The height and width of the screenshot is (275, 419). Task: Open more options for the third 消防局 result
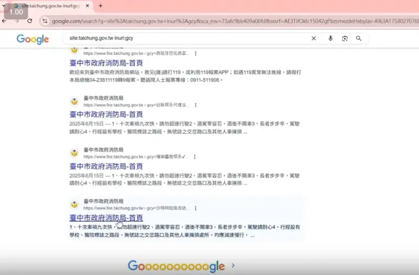(195, 157)
